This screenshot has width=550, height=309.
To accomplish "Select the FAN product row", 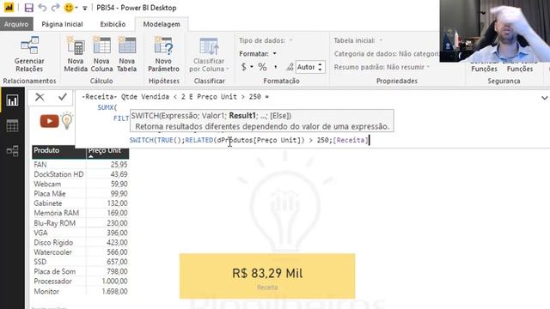I will tap(80, 164).
